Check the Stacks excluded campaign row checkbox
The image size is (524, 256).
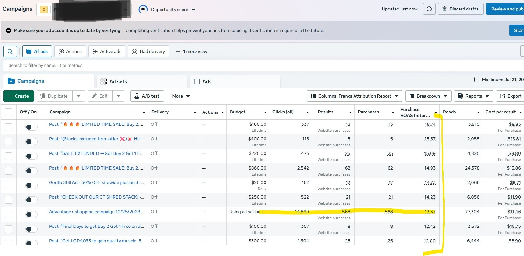point(9,142)
